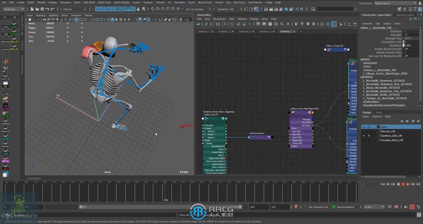Switch to the Anim layer tab

(x=379, y=112)
